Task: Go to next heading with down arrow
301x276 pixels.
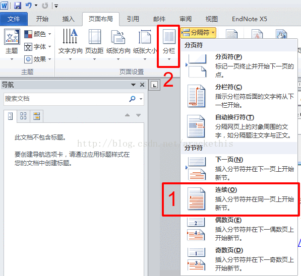Action: 139,115
